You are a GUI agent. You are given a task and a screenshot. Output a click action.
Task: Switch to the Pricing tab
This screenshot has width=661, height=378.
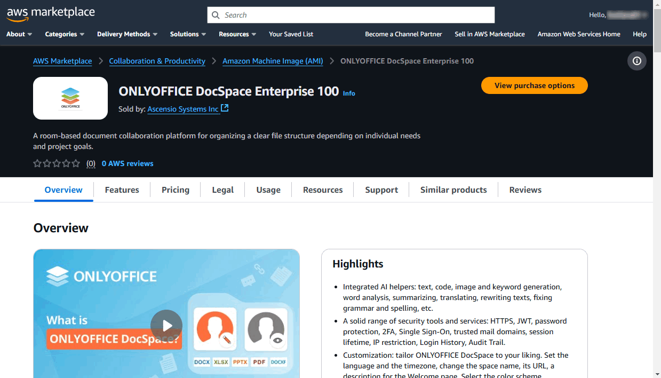point(176,190)
